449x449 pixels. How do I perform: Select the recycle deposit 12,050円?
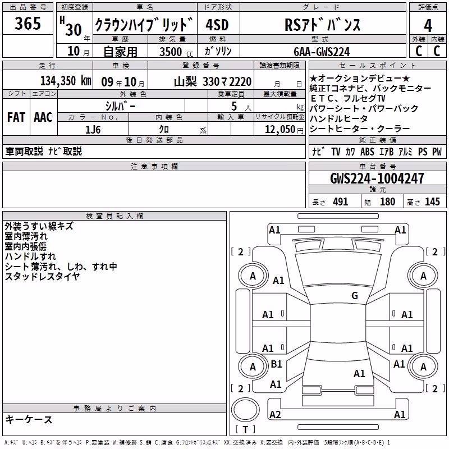pyautogui.click(x=284, y=130)
